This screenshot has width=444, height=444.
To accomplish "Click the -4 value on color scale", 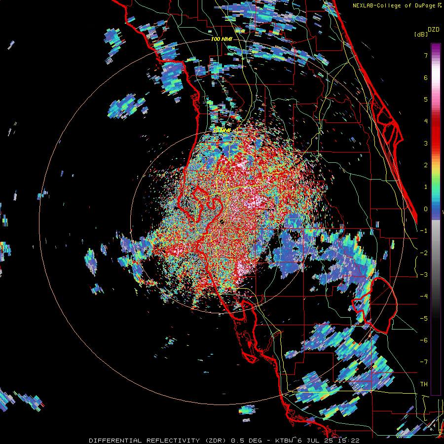I will coord(424,296).
